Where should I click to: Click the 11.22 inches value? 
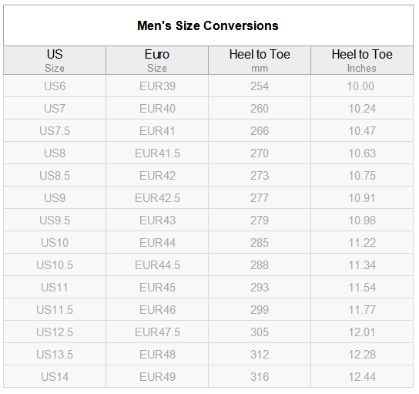pos(362,243)
